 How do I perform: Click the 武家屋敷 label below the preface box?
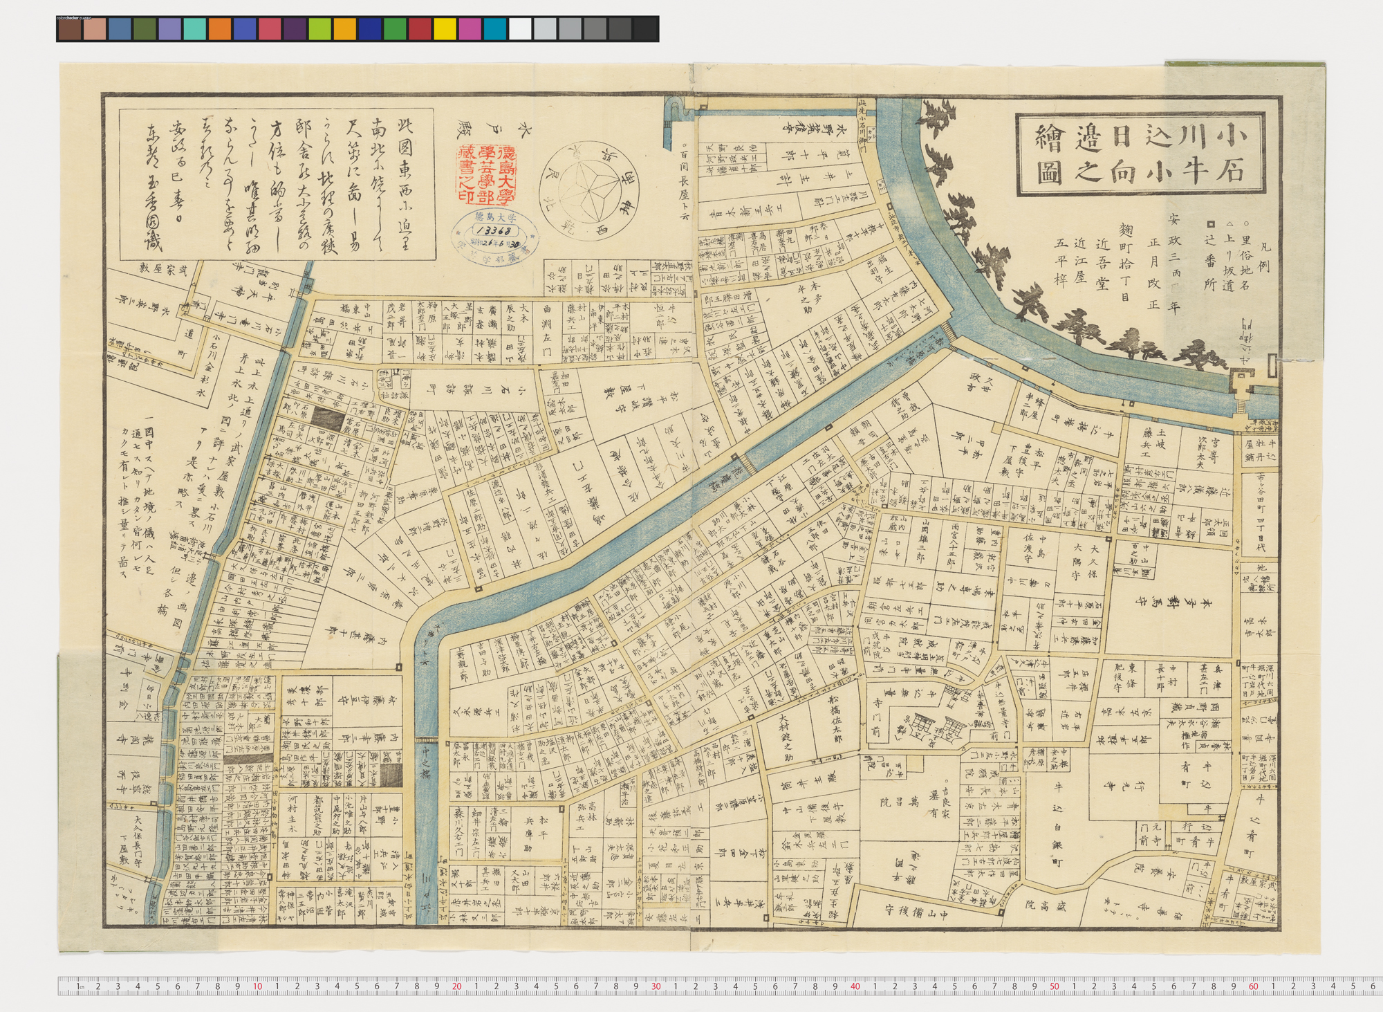tap(165, 268)
